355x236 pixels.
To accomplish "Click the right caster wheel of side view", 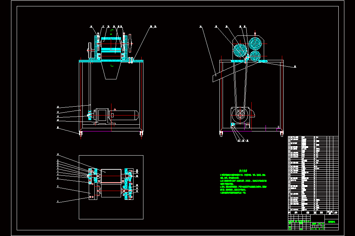I will [x=282, y=134].
